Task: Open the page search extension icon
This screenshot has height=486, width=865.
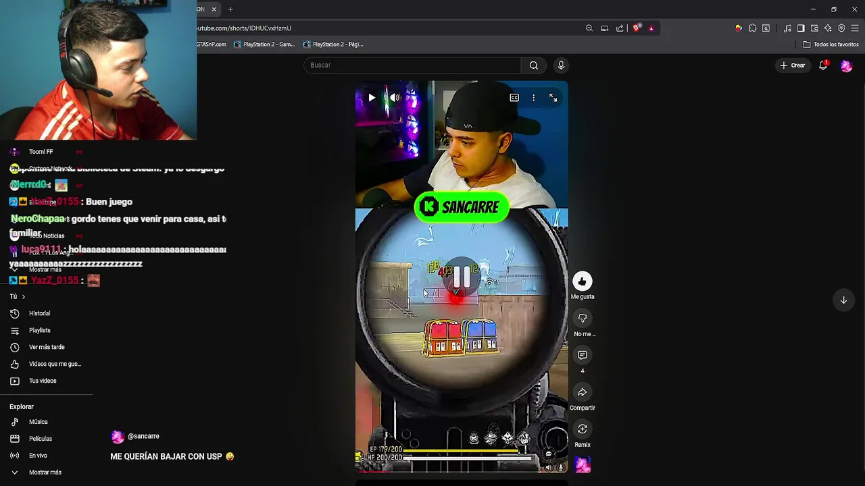Action: click(766, 28)
